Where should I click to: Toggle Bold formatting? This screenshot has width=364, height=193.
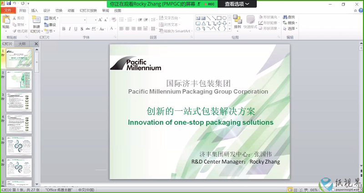(64, 29)
